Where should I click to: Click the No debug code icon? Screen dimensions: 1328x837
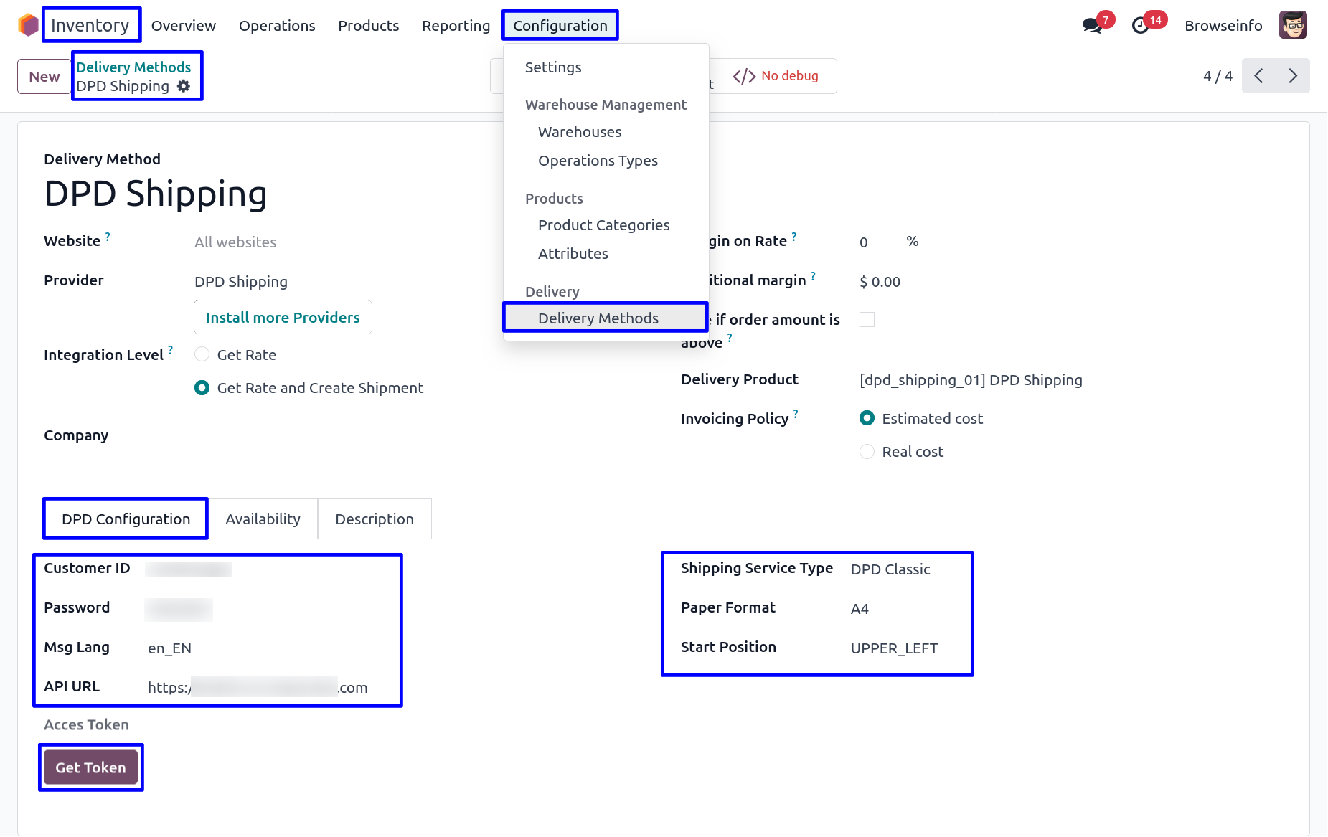coord(744,76)
